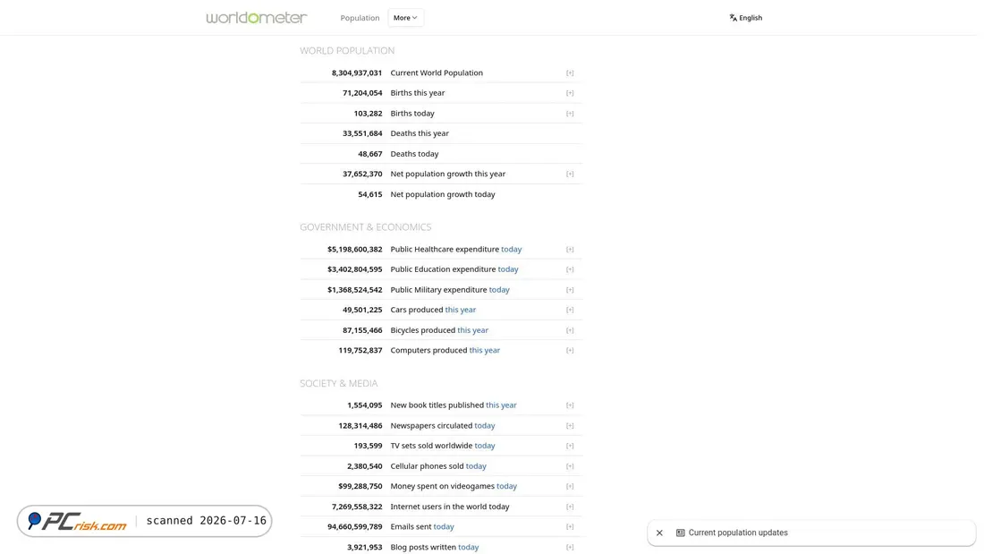Expand details for Emails sent
Screen dimensions: 984x554
click(570, 527)
